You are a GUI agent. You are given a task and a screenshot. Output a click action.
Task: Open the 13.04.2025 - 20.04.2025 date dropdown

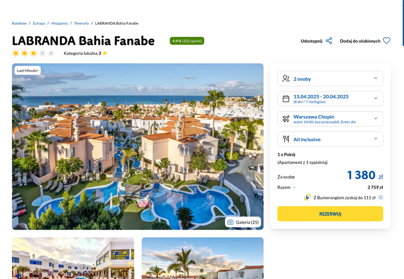330,98
